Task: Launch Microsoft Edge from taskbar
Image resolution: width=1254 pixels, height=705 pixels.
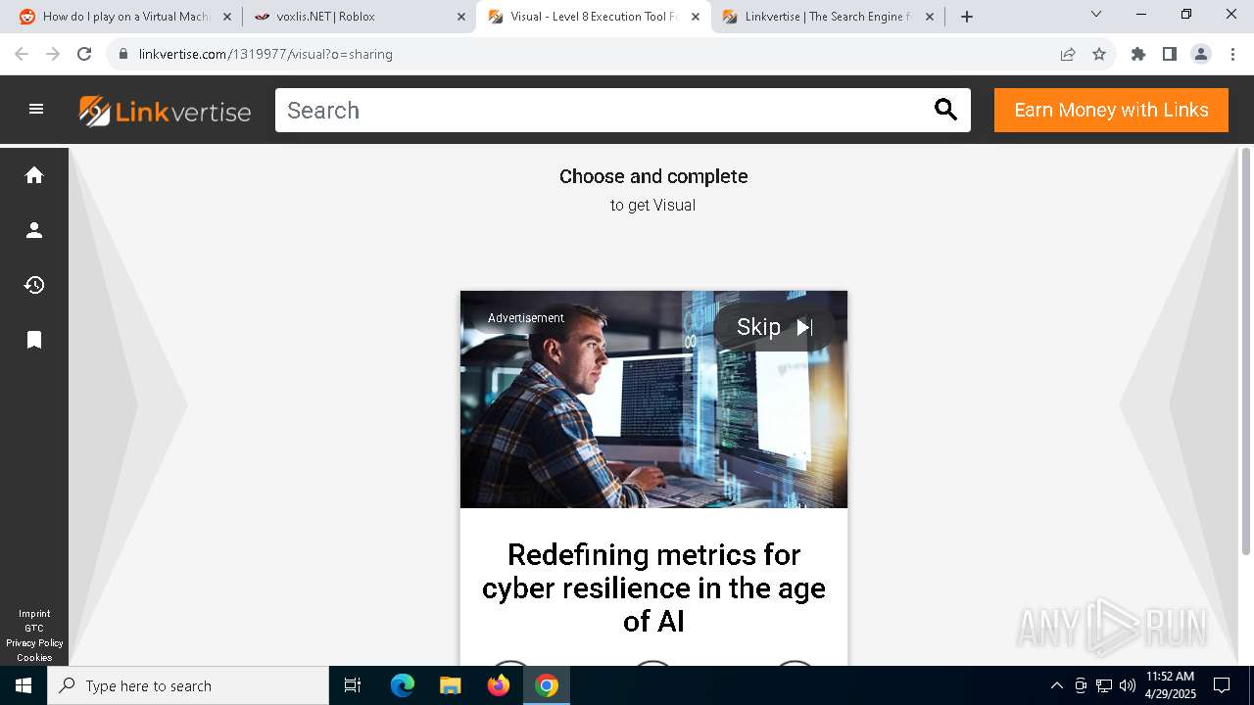Action: click(403, 685)
